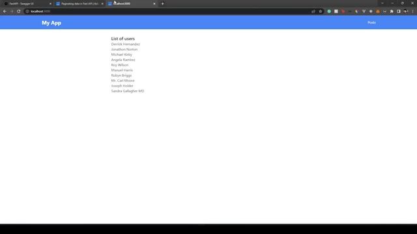The width and height of the screenshot is (417, 234).
Task: Click the orange extension icon
Action: tap(378, 12)
